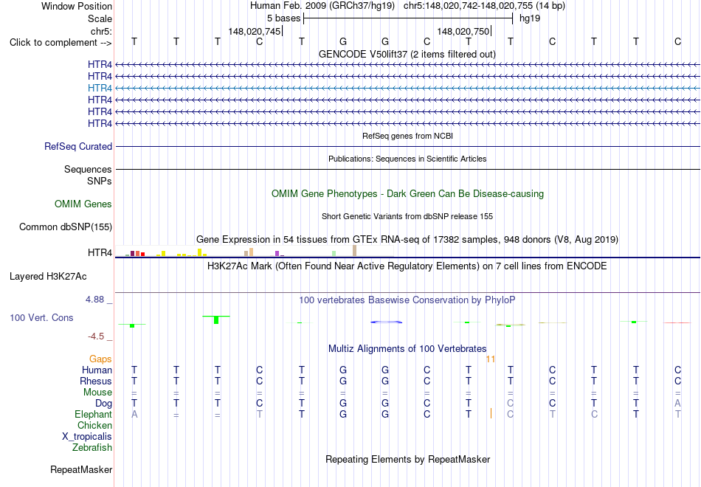Image resolution: width=701 pixels, height=487 pixels.
Task: Open "Multiz Alignments of 100 Vertebrates" title
Action: (x=407, y=349)
